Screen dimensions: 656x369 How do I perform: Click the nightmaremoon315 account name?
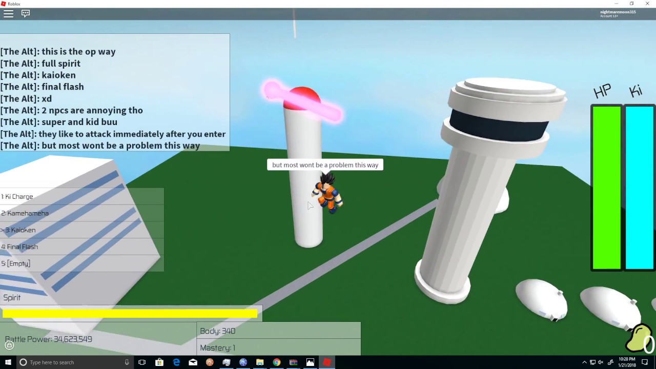[618, 12]
